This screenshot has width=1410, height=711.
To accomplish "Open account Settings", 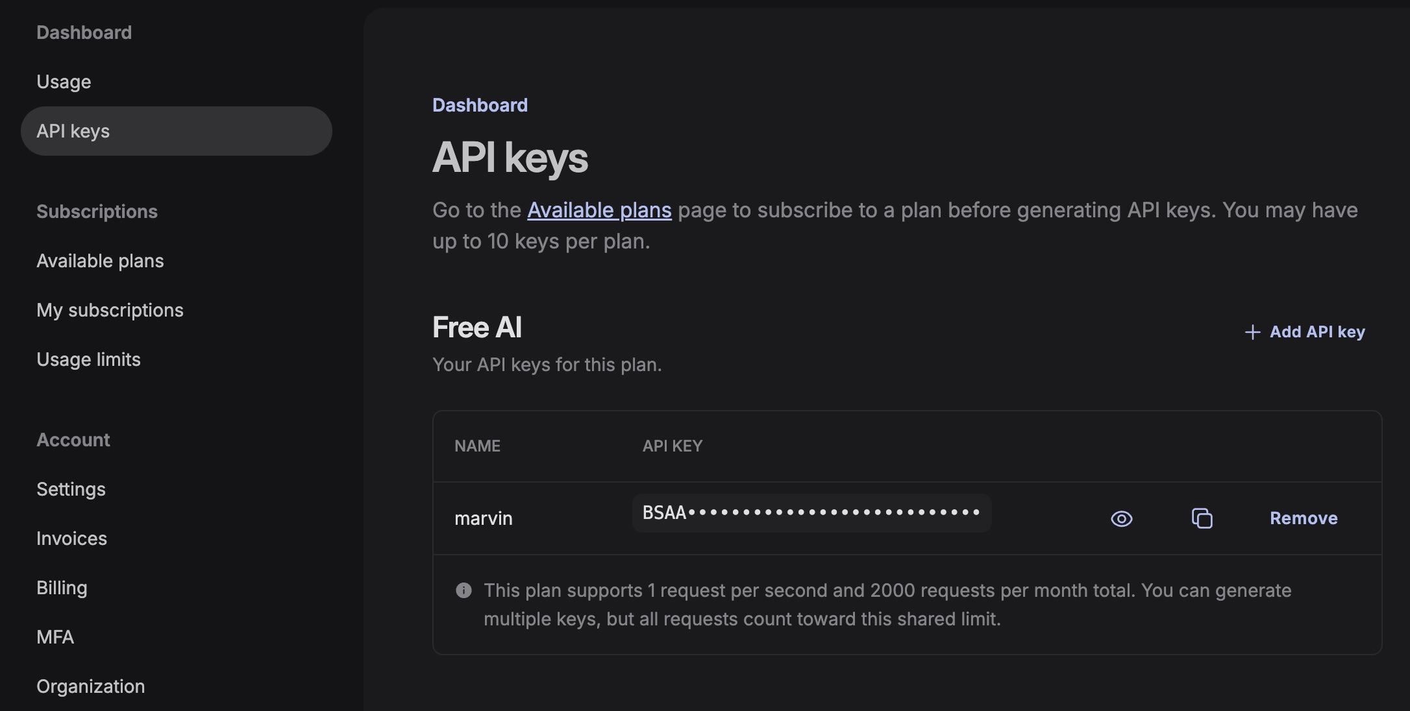I will click(71, 489).
